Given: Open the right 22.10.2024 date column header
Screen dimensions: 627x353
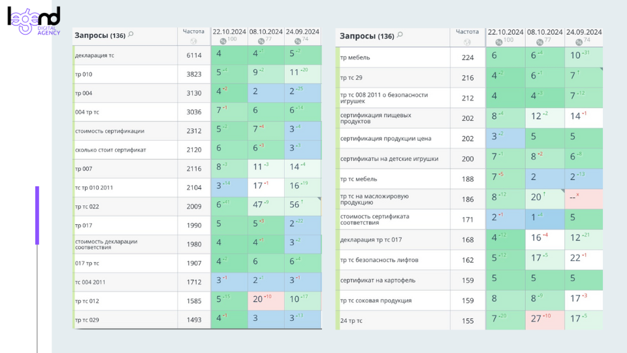Looking at the screenshot, I should coord(506,31).
